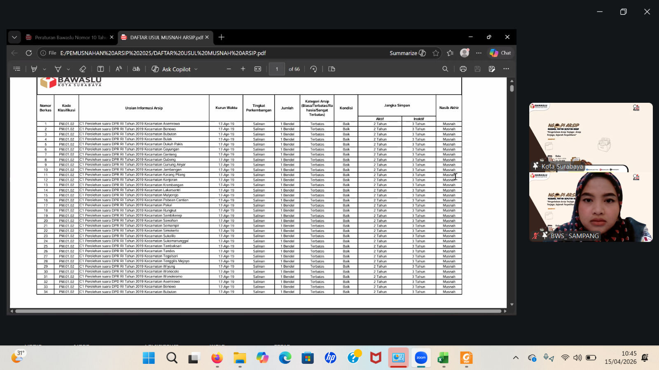Select the Draw pen tool
This screenshot has height=370, width=659.
click(x=58, y=69)
